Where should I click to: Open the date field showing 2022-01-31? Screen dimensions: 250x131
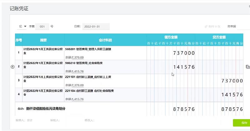click(x=96, y=27)
